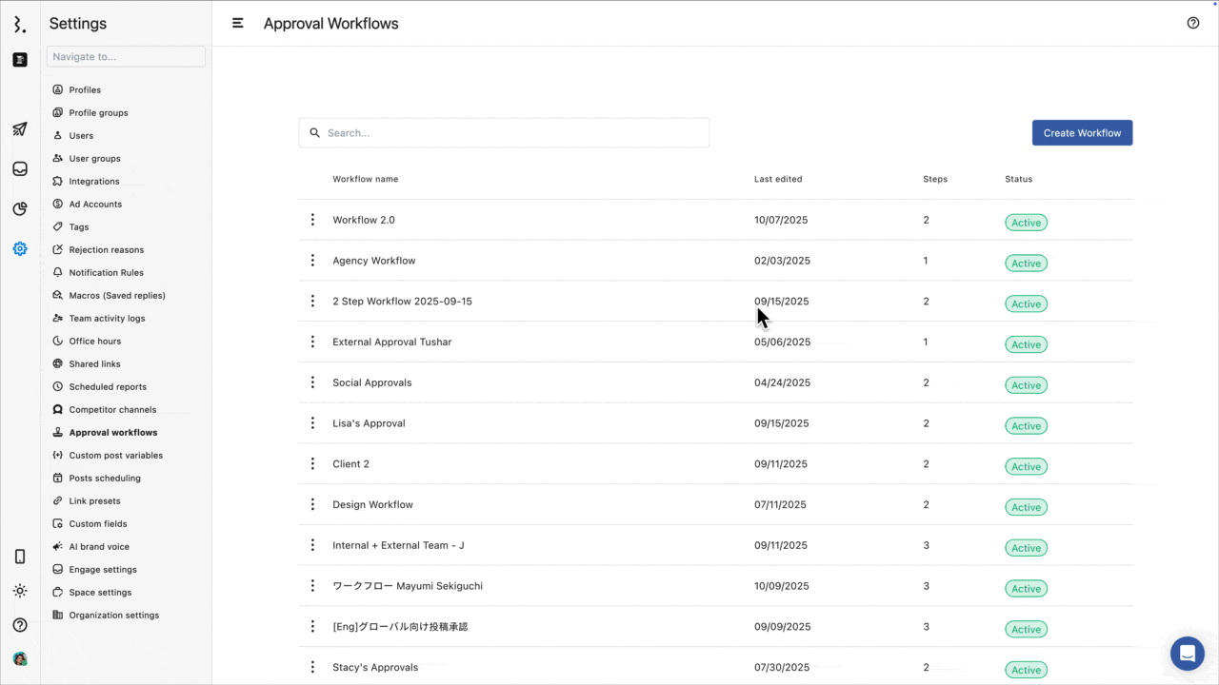
Task: Toggle the light/dark theme sun icon
Action: pos(20,591)
